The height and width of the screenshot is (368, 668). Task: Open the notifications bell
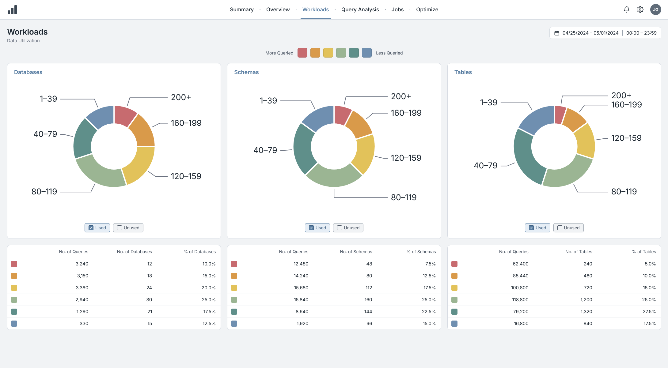(x=627, y=9)
